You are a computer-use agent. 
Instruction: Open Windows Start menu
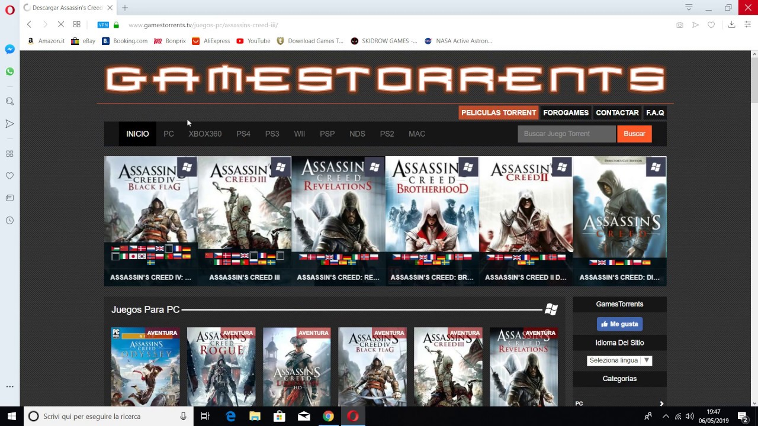click(12, 417)
